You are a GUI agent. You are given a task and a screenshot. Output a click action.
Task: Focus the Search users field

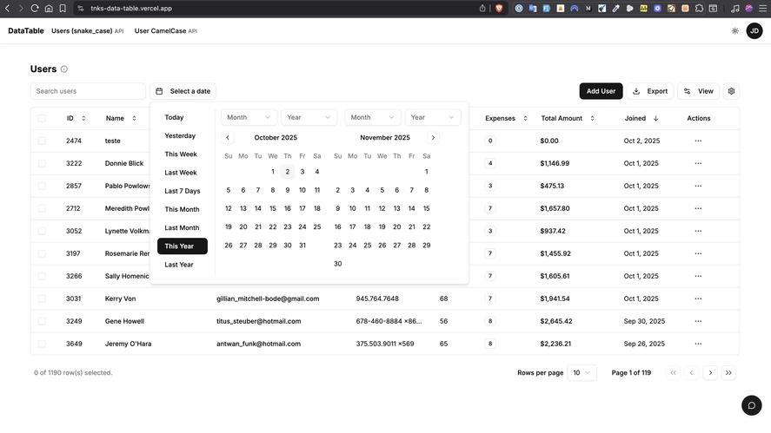coord(88,91)
